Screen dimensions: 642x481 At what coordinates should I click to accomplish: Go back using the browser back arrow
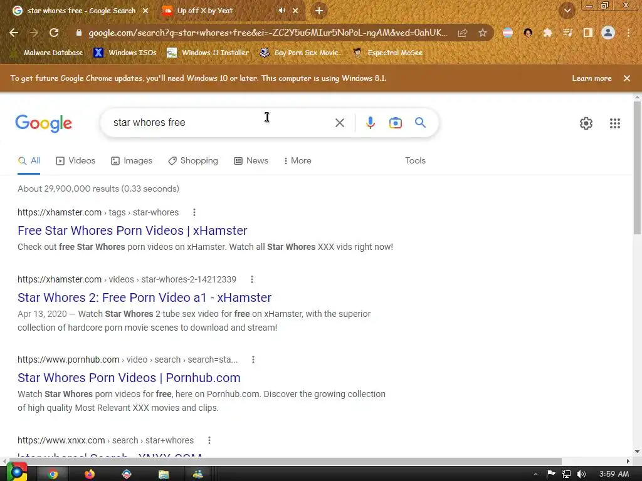[14, 33]
